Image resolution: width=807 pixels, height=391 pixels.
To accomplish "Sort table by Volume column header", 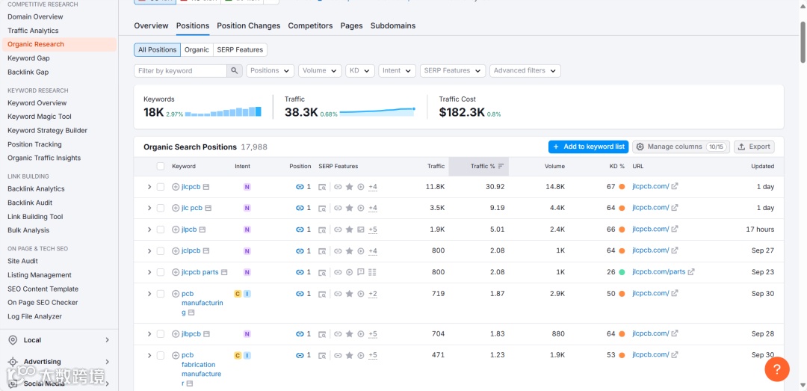I will point(554,167).
